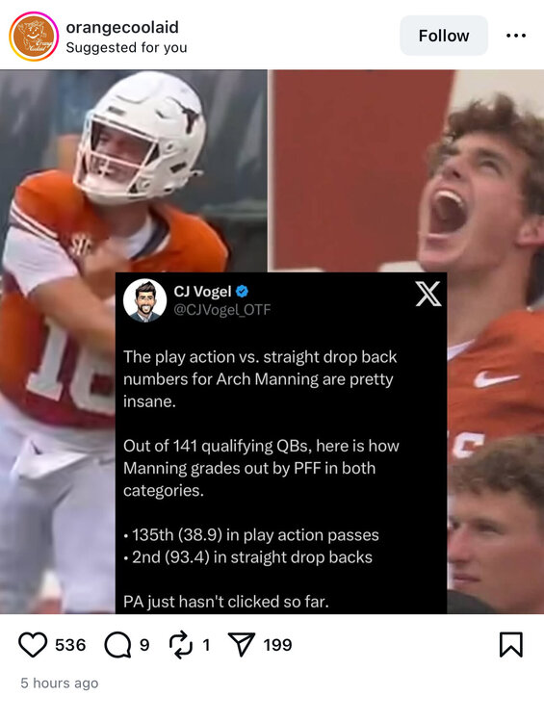View the 536 likes count
The image size is (544, 722).
click(x=70, y=645)
